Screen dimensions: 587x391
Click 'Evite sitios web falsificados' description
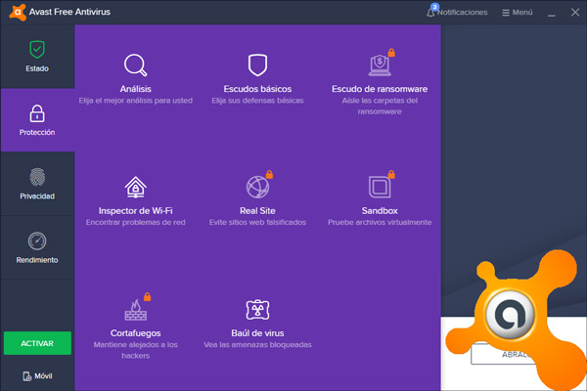[x=257, y=222]
